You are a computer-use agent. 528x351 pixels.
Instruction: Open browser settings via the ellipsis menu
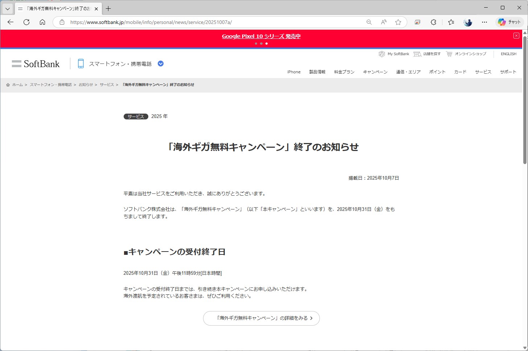tap(484, 22)
